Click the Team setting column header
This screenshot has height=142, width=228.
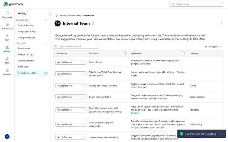(61, 54)
